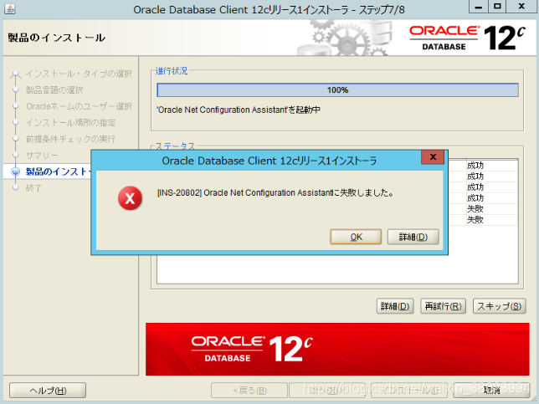Click the 100% progress bar
The height and width of the screenshot is (404, 539).
point(337,90)
